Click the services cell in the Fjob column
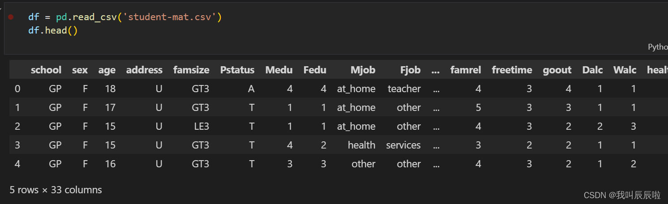This screenshot has width=668, height=204. tap(403, 145)
